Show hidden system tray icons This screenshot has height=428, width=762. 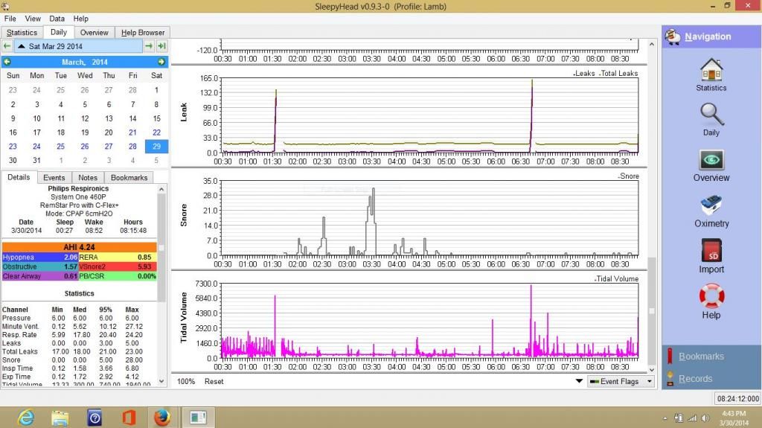(x=665, y=418)
